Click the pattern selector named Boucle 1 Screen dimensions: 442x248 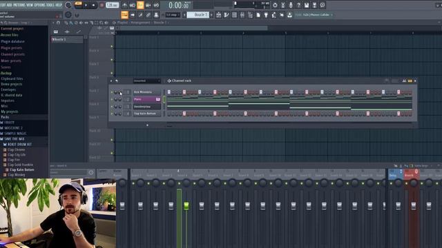point(198,14)
